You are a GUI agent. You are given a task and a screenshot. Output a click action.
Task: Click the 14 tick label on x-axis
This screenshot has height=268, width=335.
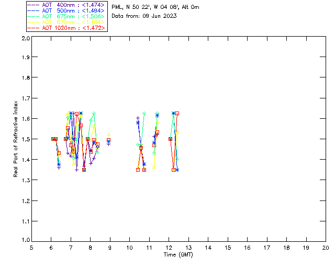[x=208, y=248]
